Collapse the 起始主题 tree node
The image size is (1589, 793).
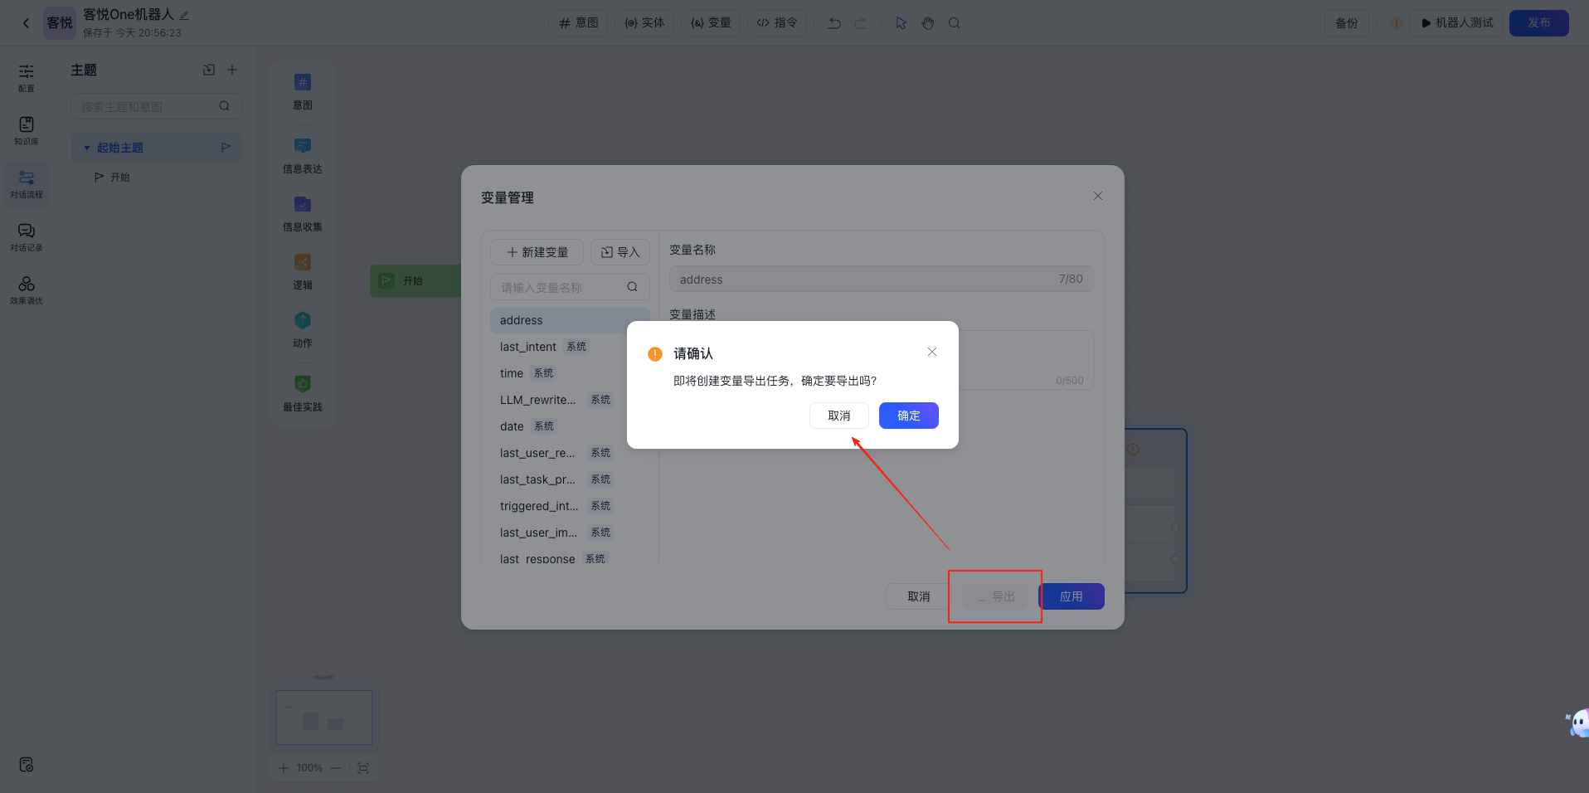(86, 148)
